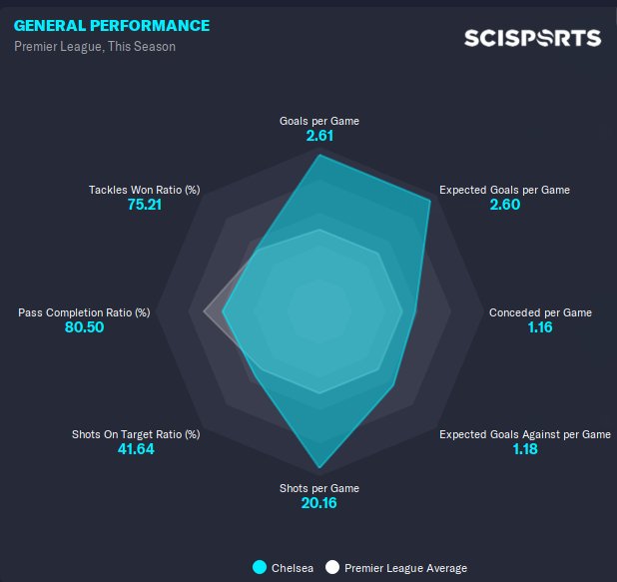Click the 80.50 pass completion value
617x582 pixels.
tap(84, 327)
